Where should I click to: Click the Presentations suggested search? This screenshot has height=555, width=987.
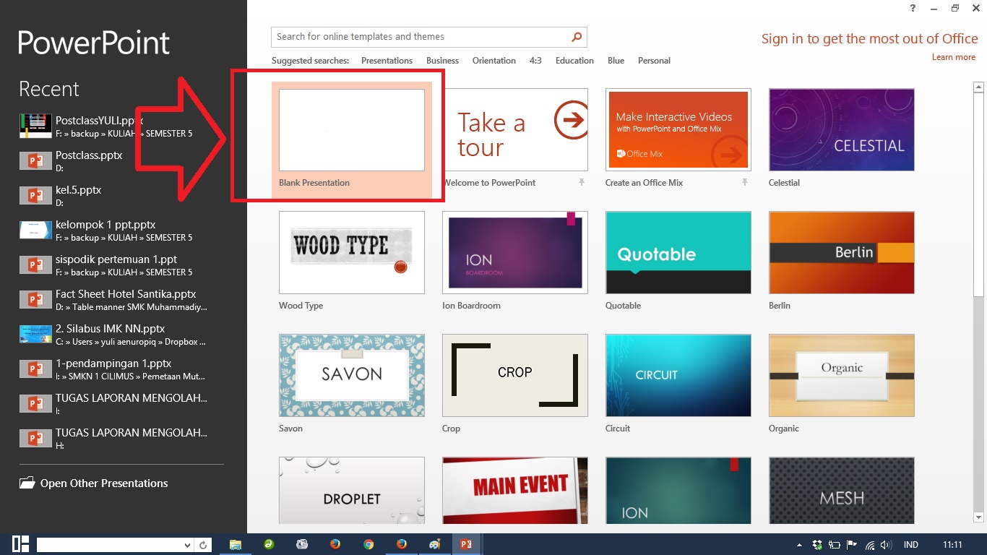tap(387, 61)
